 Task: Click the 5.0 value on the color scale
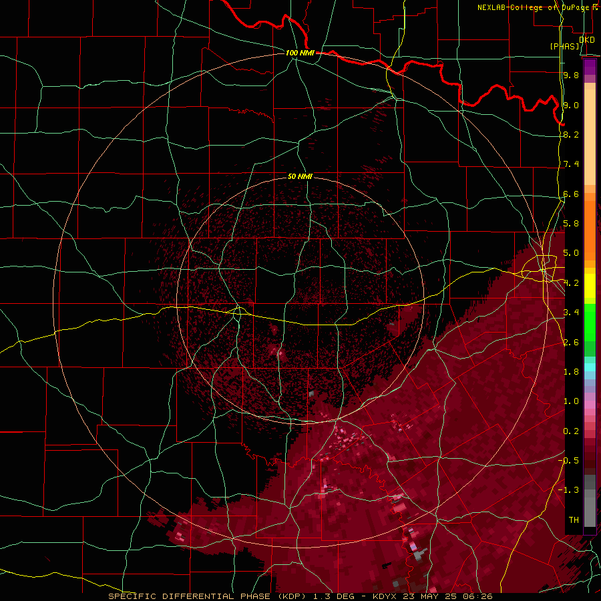click(x=571, y=253)
